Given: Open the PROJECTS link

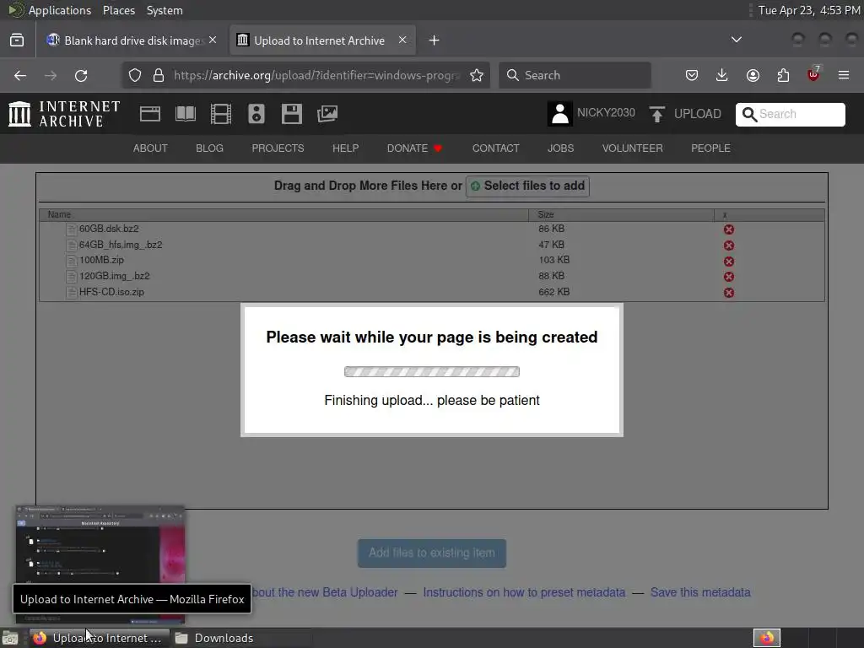Looking at the screenshot, I should [x=278, y=148].
